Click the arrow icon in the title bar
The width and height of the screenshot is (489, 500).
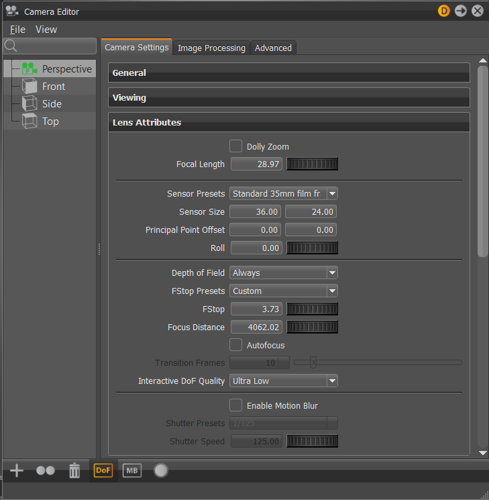(x=460, y=11)
